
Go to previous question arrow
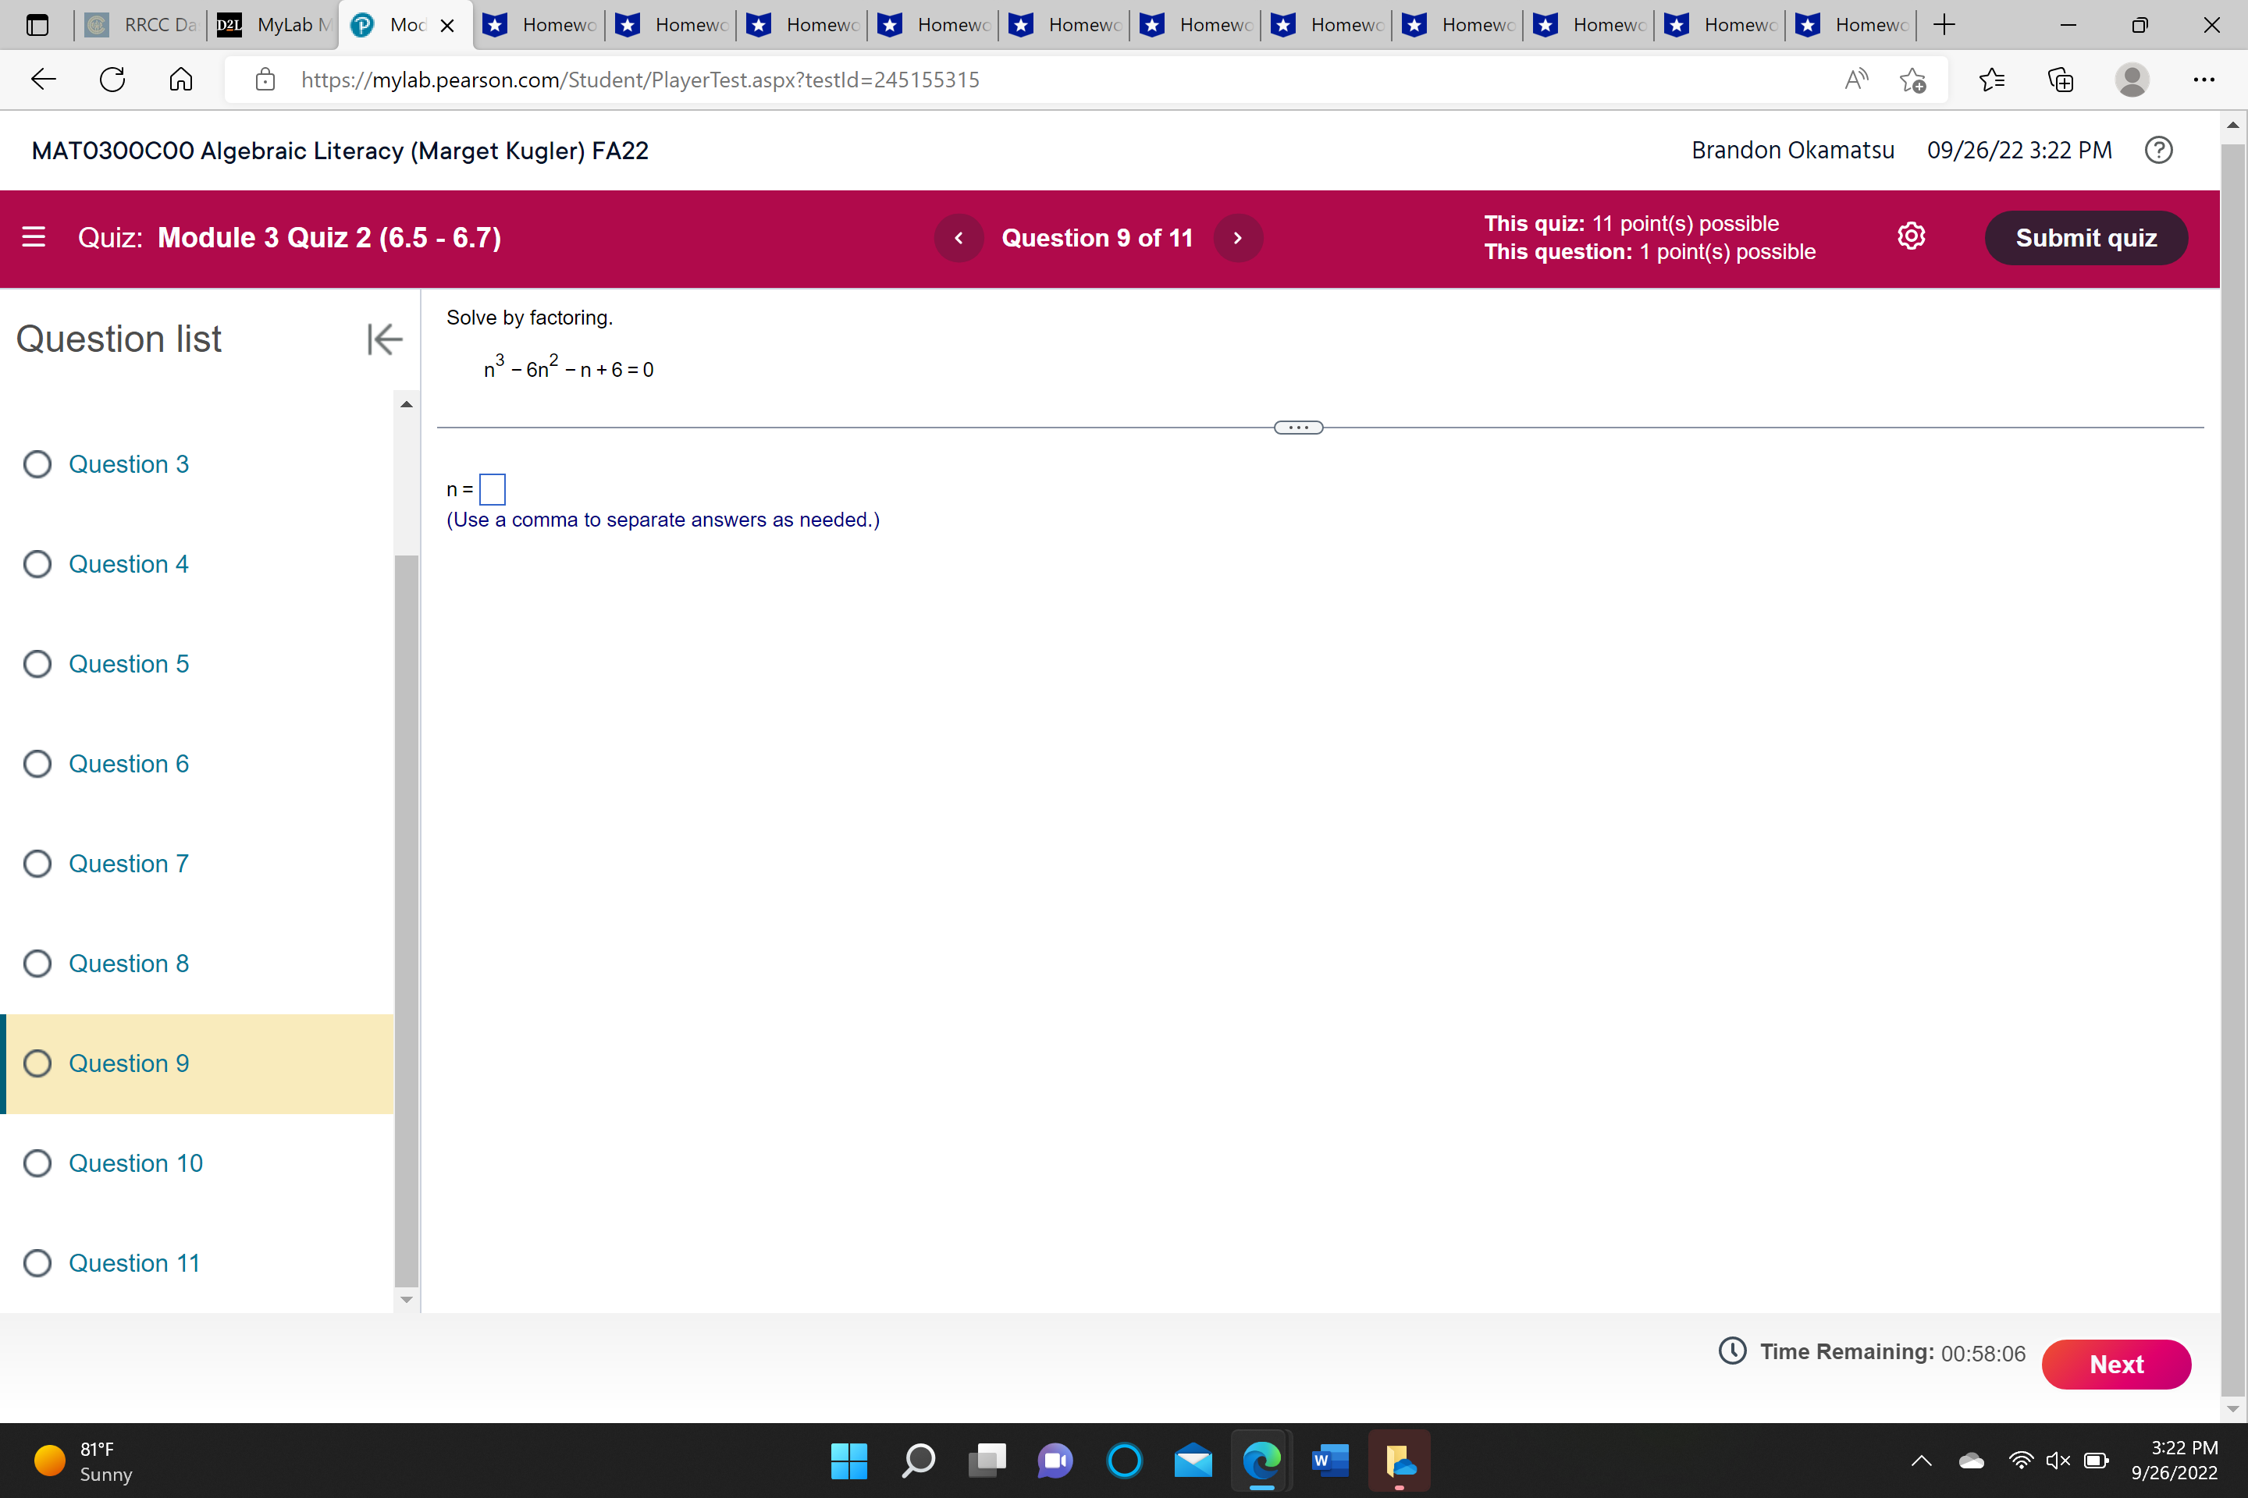[x=959, y=238]
